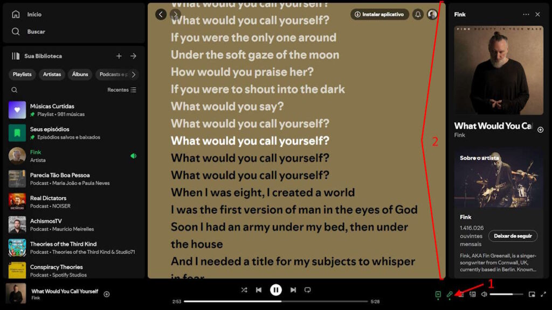Open more options in Fink panel
This screenshot has height=310, width=552.
[526, 15]
